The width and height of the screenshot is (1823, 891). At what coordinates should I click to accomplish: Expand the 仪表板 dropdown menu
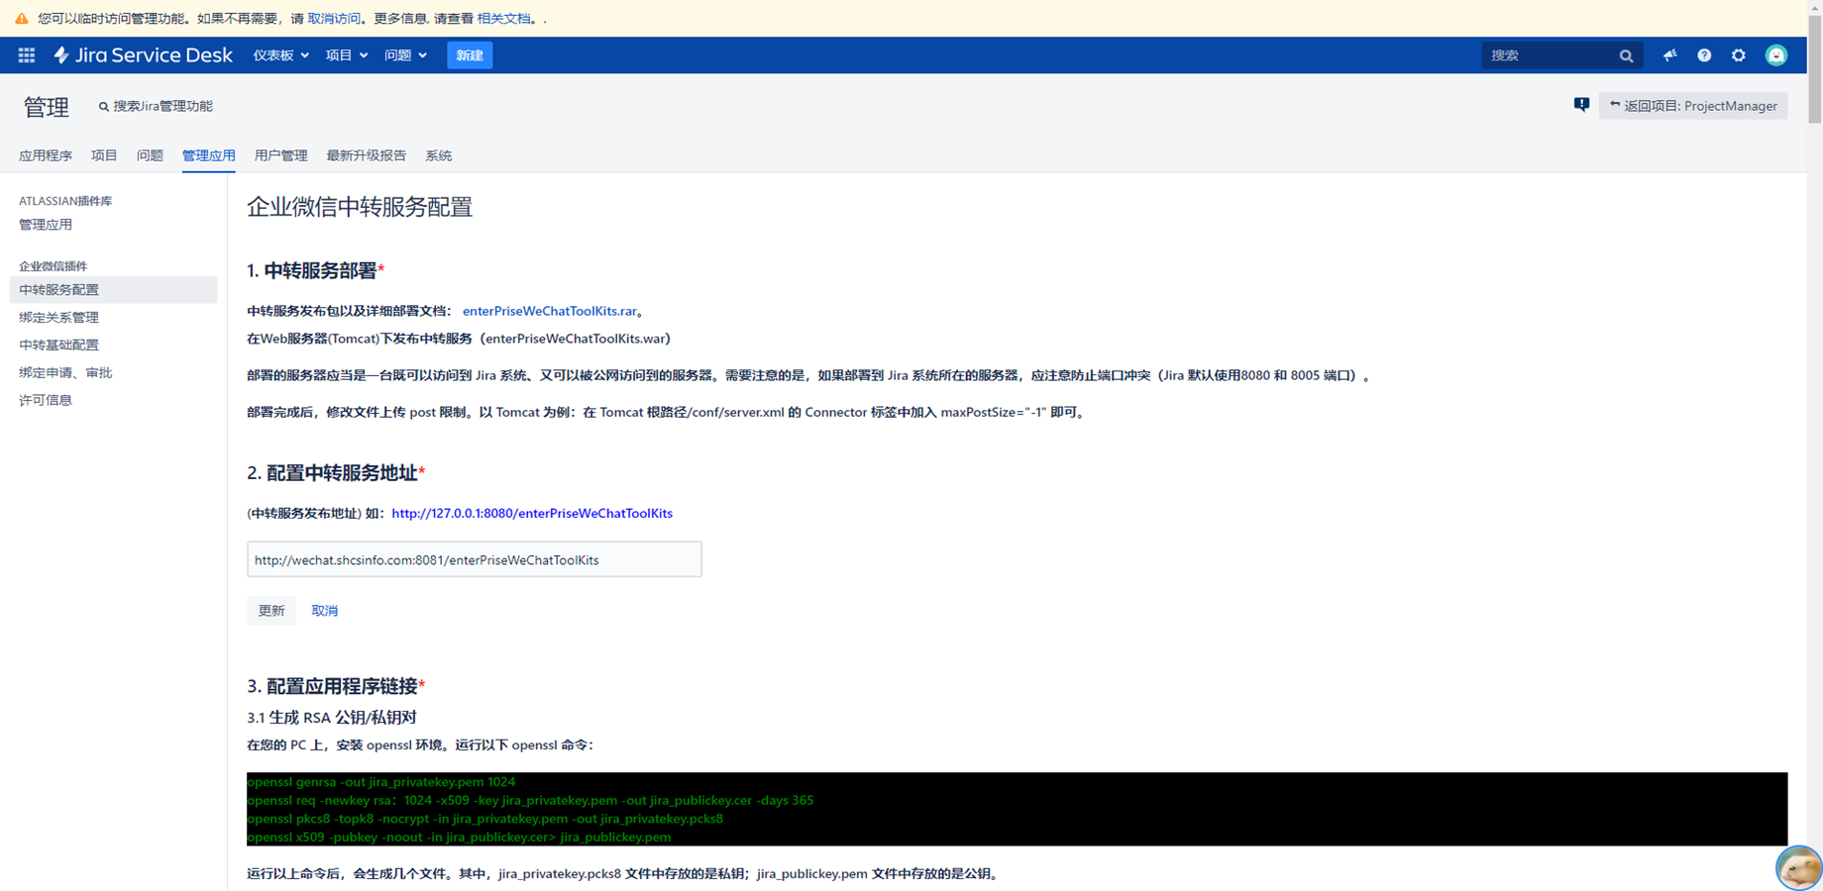[x=280, y=55]
